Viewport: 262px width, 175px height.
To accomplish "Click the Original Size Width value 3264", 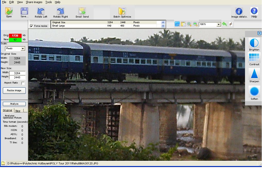I will click(17, 58).
